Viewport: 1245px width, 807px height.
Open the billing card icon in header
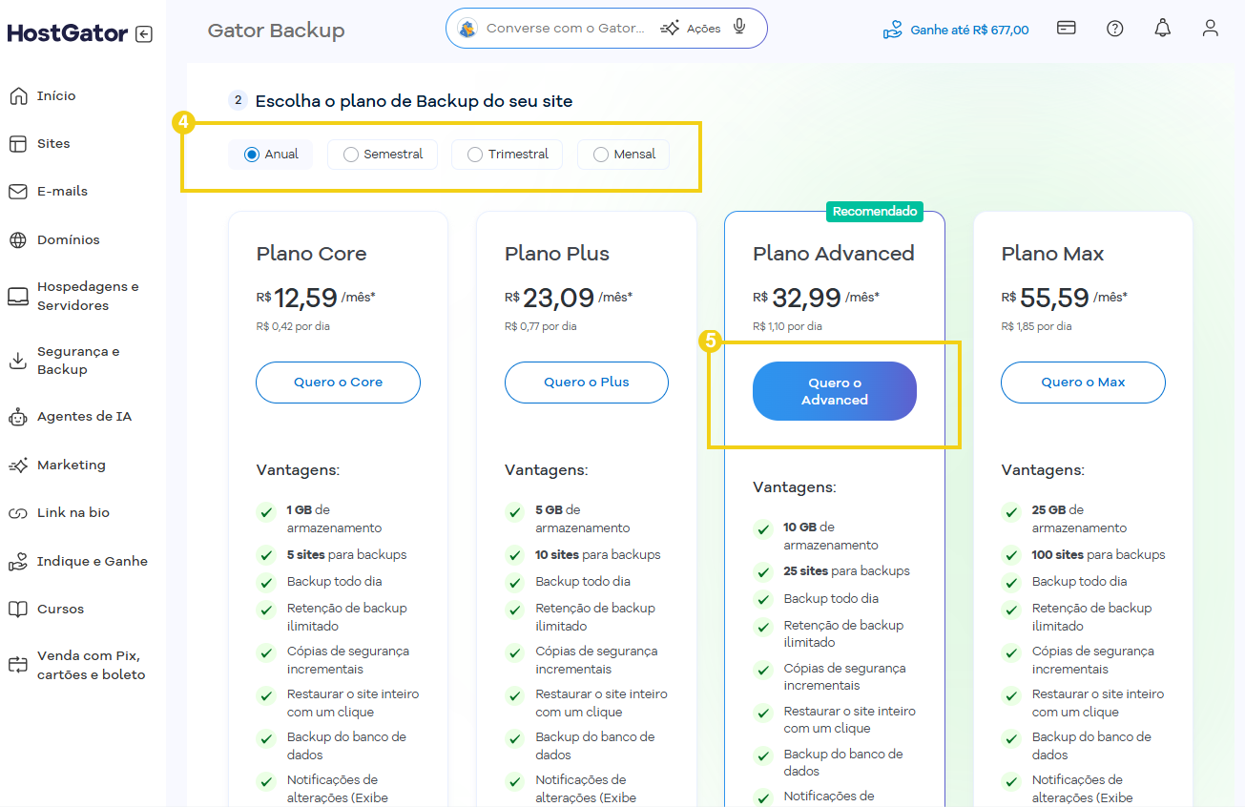(1067, 28)
